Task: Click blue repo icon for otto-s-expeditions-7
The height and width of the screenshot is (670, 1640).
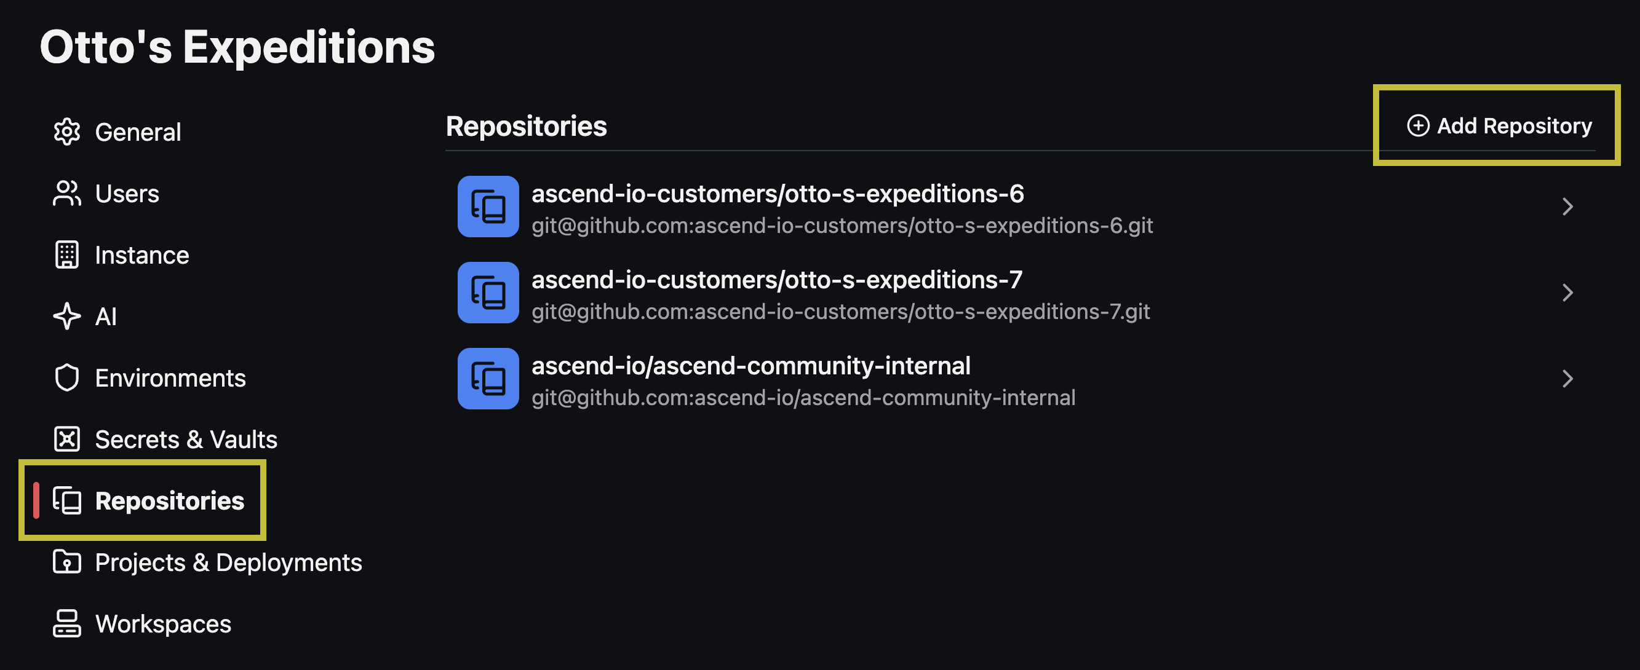Action: [488, 293]
